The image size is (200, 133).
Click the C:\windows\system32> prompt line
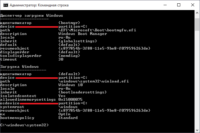(x=24, y=125)
